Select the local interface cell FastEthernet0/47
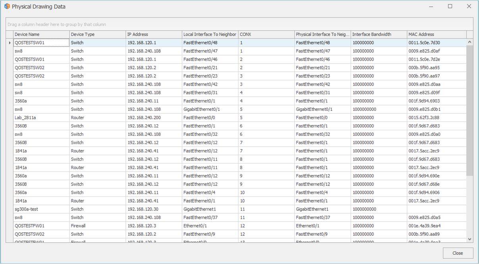 (210, 51)
